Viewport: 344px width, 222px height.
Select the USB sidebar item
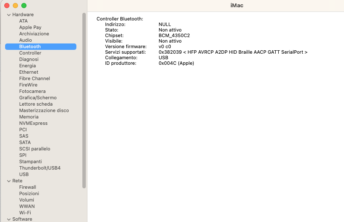point(24,174)
